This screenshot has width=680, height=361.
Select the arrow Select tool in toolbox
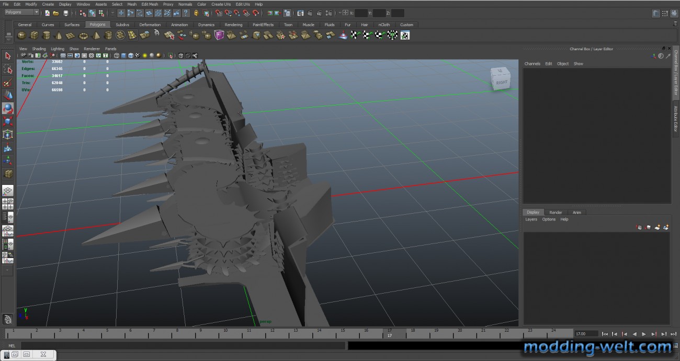click(x=8, y=56)
